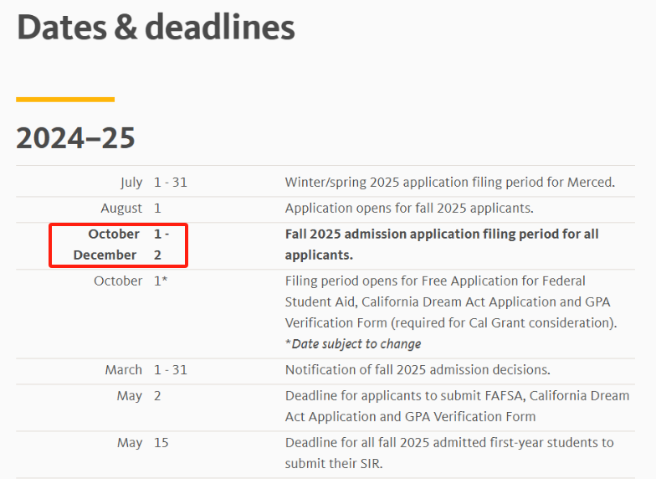656x479 pixels.
Task: Click the highlighted October 1 - December 2 dates
Action: (x=119, y=245)
